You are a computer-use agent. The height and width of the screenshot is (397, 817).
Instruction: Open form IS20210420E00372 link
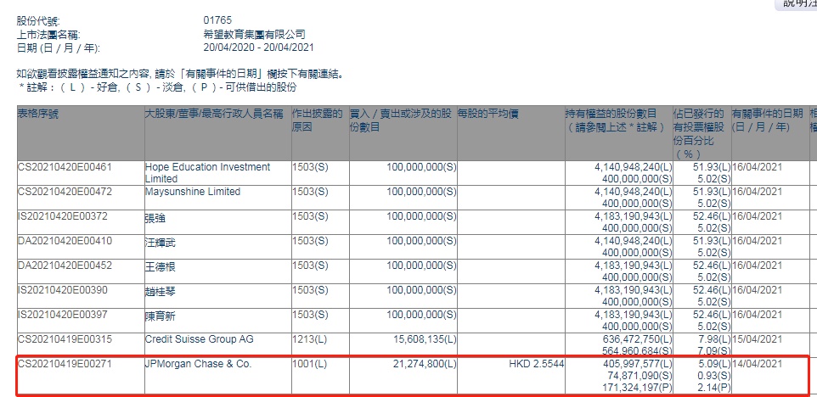click(x=64, y=216)
